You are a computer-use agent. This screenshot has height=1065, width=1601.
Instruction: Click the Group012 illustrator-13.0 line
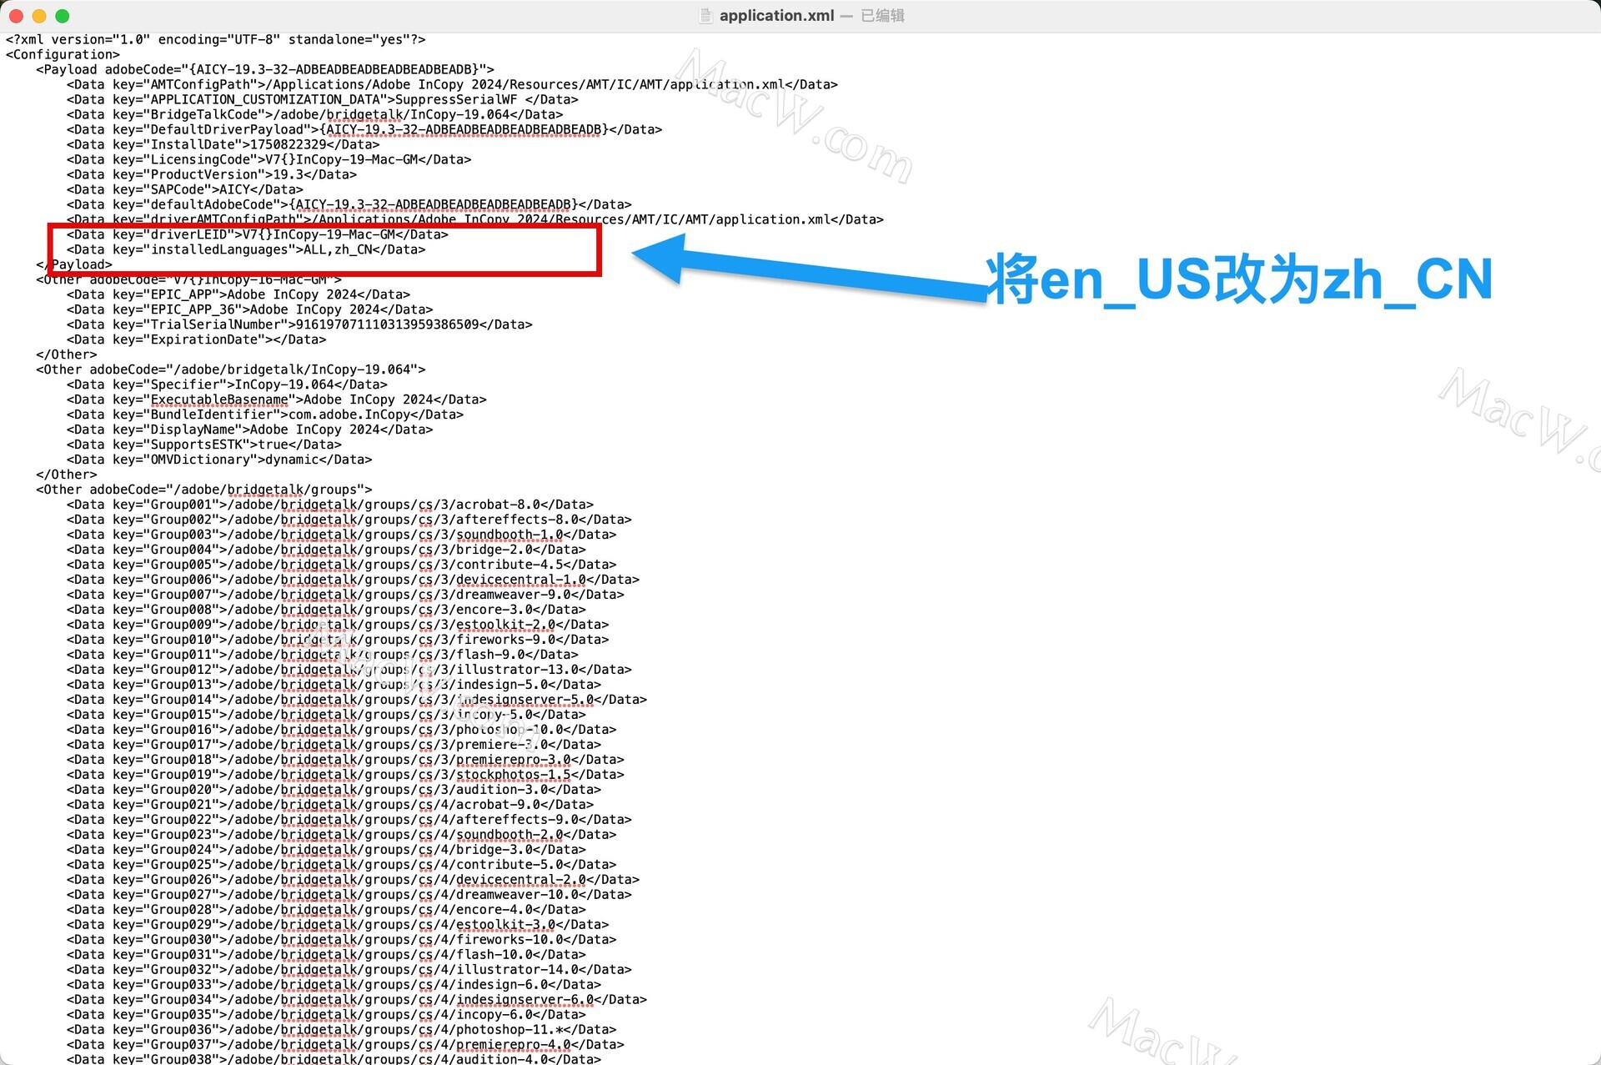(349, 670)
